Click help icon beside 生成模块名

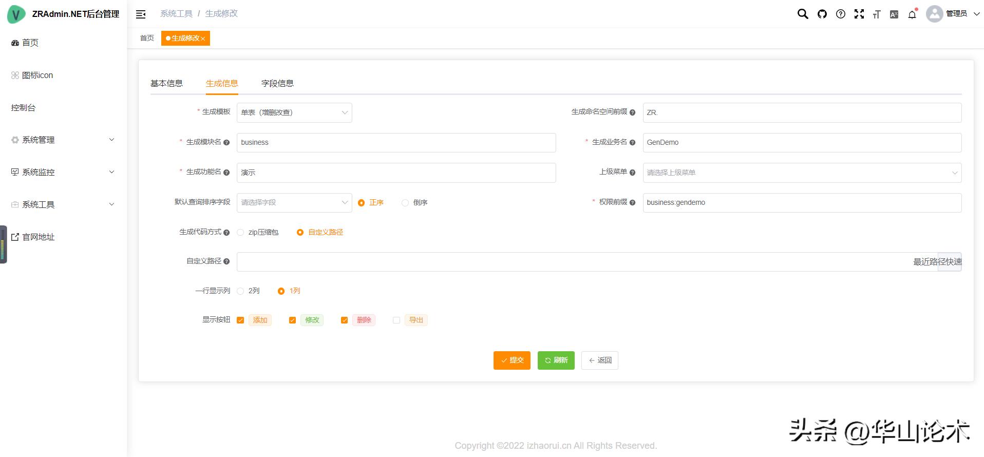pos(226,142)
